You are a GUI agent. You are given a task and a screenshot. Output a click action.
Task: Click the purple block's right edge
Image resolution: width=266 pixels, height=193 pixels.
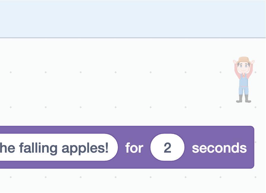tap(254, 148)
